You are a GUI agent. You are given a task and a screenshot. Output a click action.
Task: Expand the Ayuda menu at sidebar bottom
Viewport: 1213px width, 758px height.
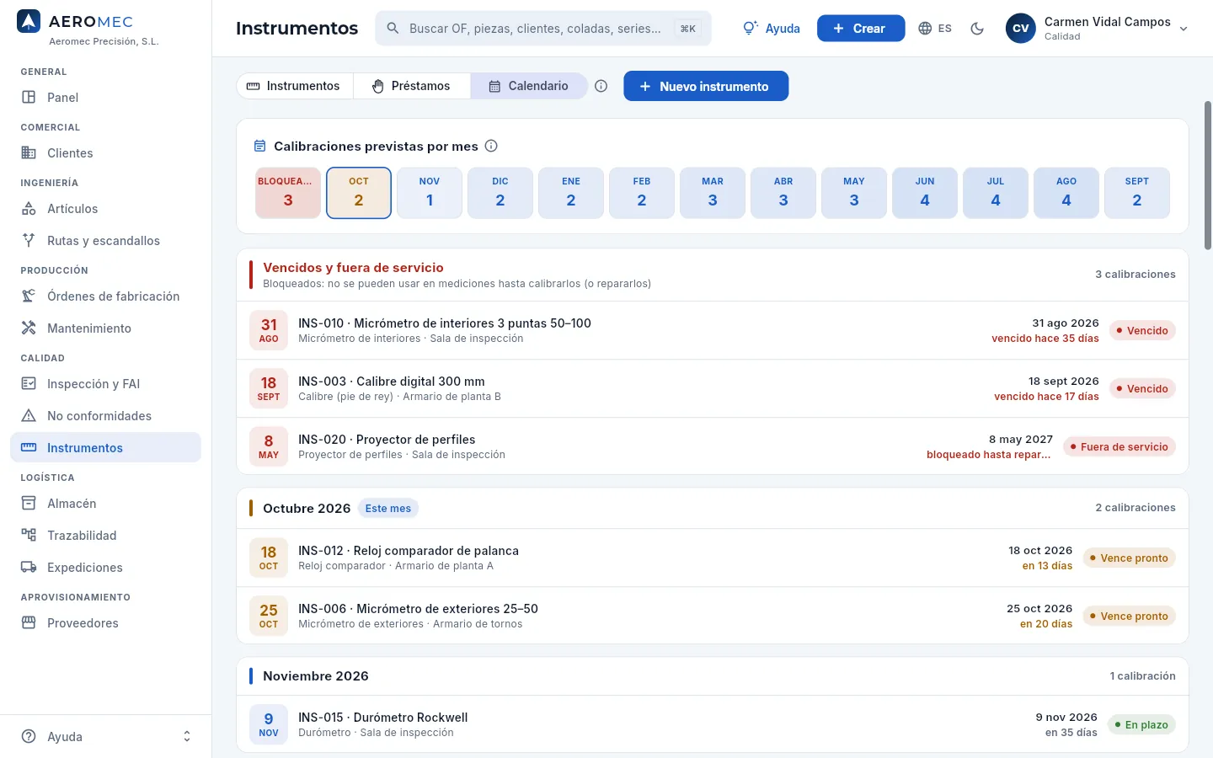106,736
